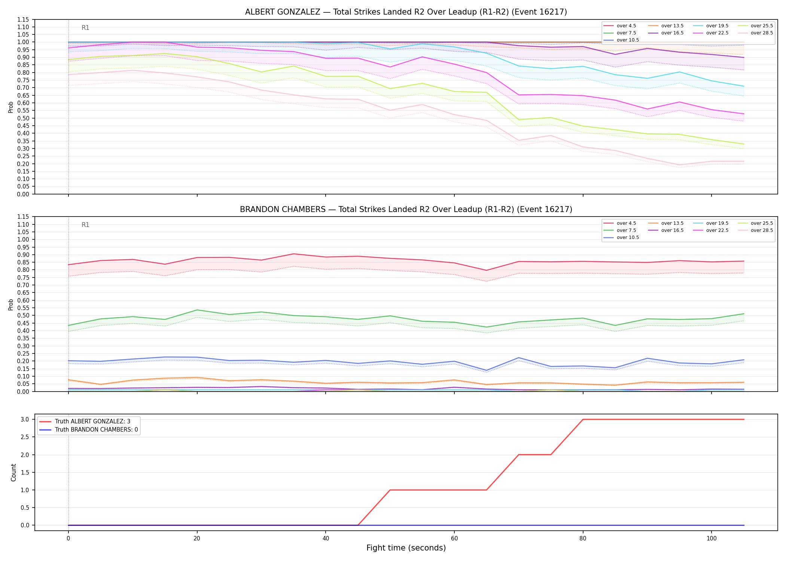Image resolution: width=786 pixels, height=561 pixels.
Task: Click the x-axis tick label '60'
Action: pyautogui.click(x=454, y=539)
